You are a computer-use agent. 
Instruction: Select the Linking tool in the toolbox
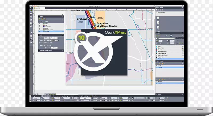point(31,16)
